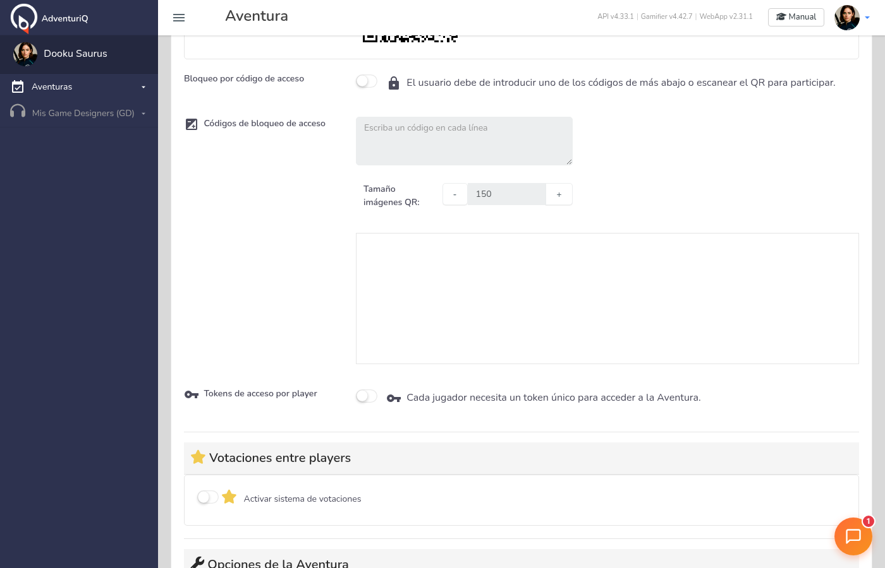Click the padlock icon beside access lock text
The height and width of the screenshot is (568, 885).
393,83
